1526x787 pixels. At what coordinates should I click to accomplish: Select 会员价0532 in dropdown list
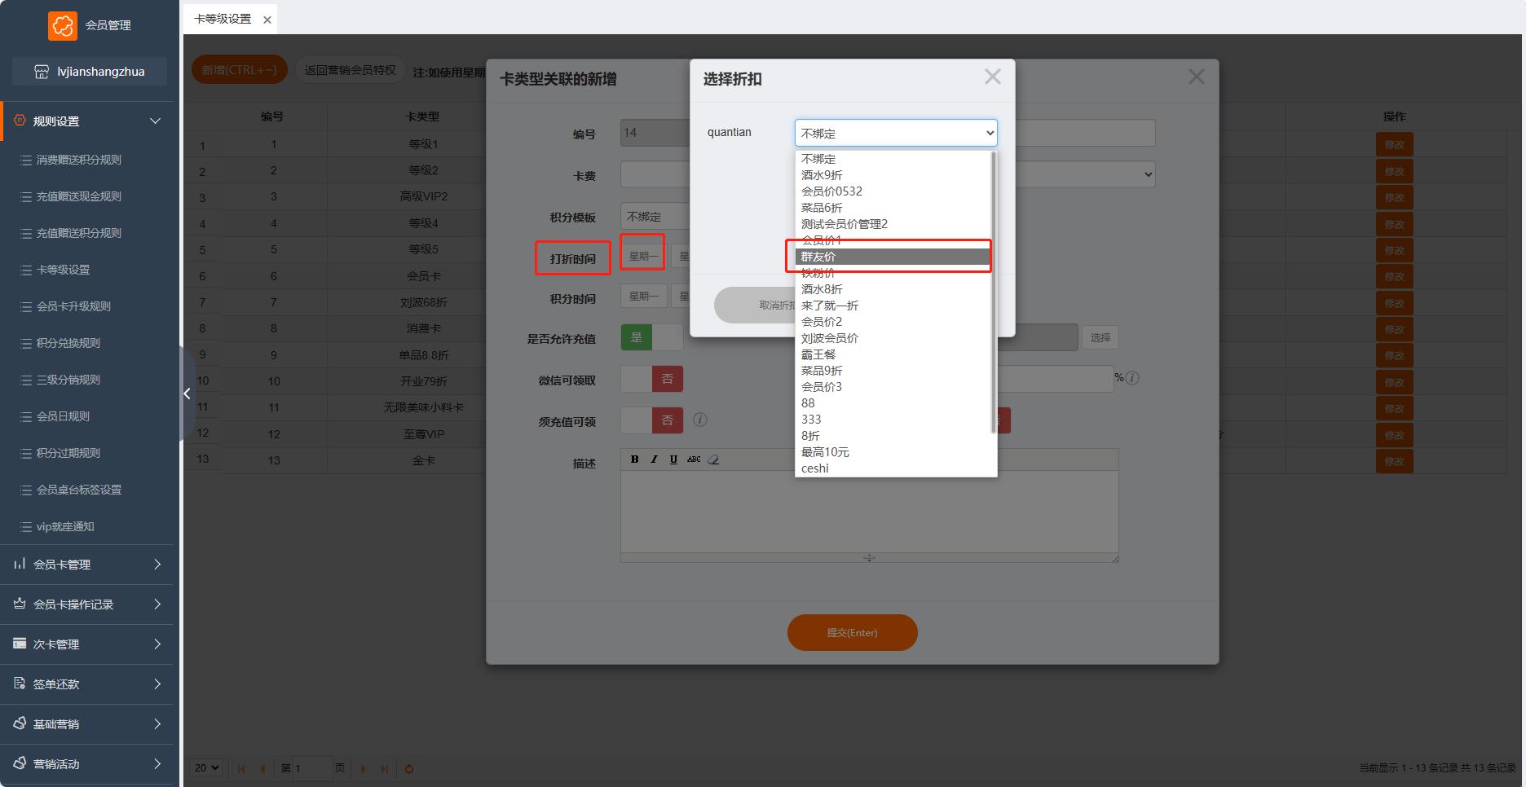pos(893,191)
